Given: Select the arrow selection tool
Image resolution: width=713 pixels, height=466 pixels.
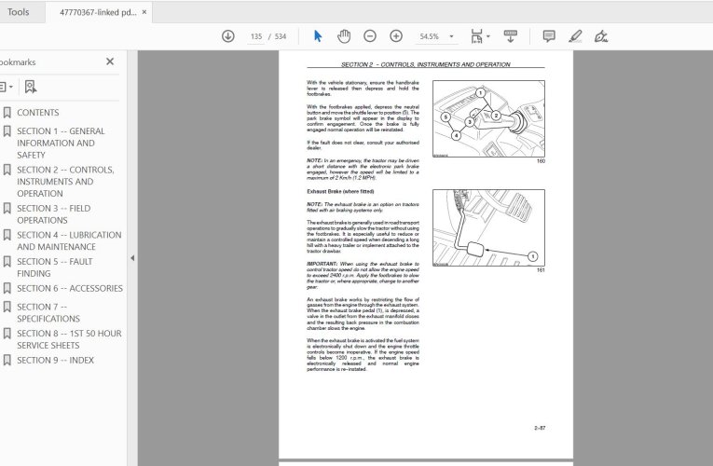Looking at the screenshot, I should [318, 36].
